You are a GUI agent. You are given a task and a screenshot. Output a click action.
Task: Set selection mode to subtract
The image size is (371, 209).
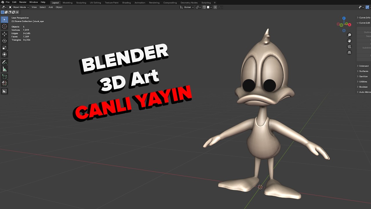[10, 12]
